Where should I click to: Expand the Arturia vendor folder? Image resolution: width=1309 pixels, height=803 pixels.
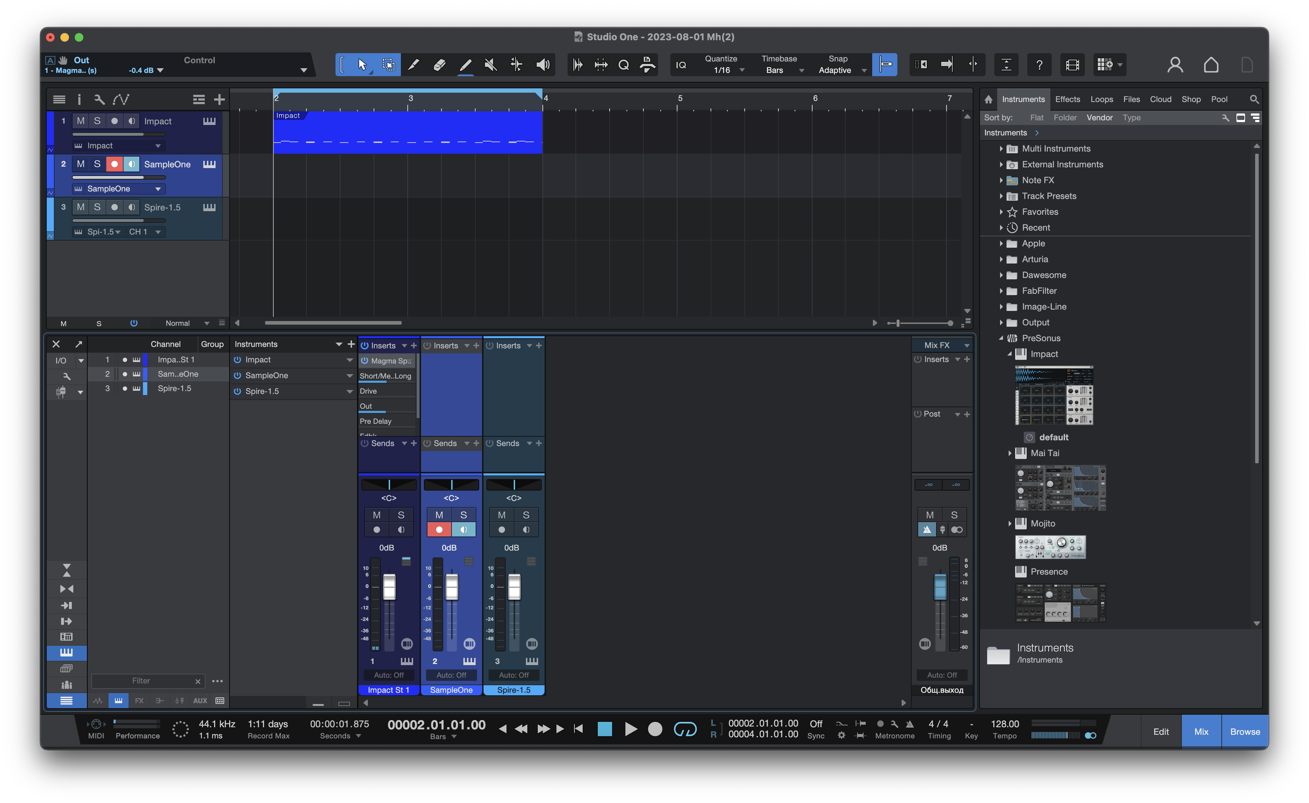[1001, 259]
